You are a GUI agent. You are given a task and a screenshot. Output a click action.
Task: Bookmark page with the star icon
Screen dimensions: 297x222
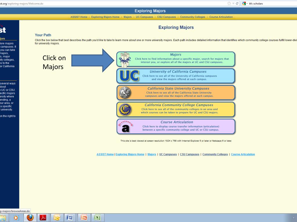[x=229, y=3]
